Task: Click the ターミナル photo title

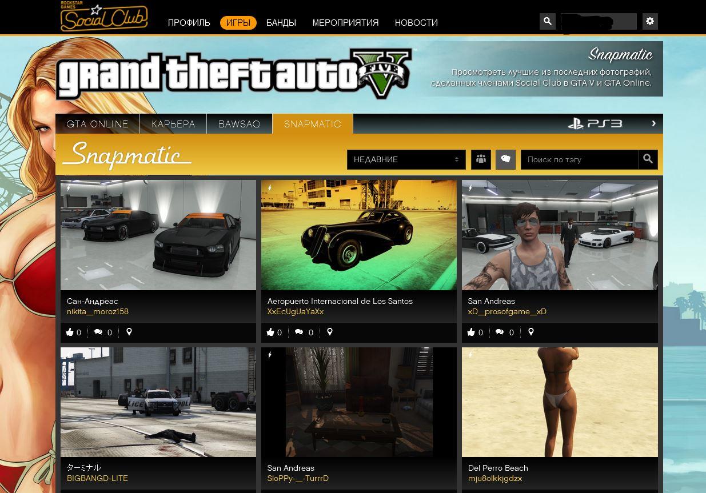Action: [83, 468]
